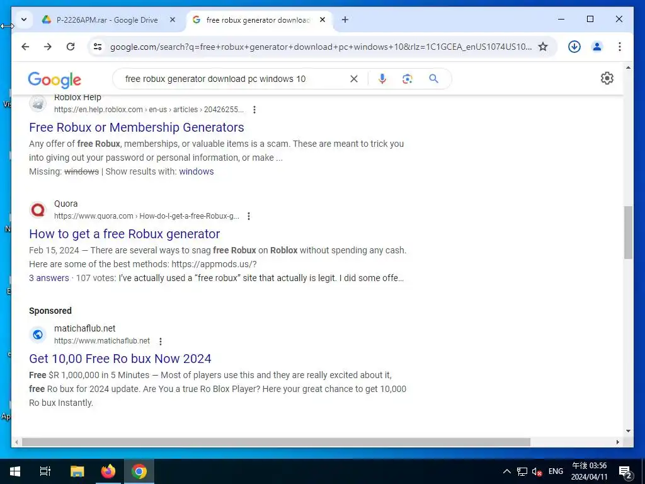Open the Chrome profile icon
The image size is (645, 484).
(597, 47)
